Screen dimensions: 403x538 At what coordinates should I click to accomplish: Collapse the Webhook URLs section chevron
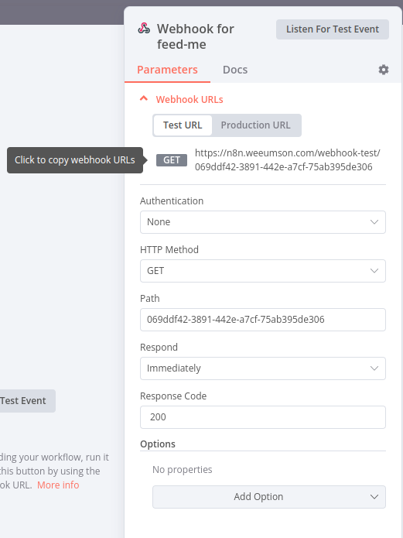point(144,99)
